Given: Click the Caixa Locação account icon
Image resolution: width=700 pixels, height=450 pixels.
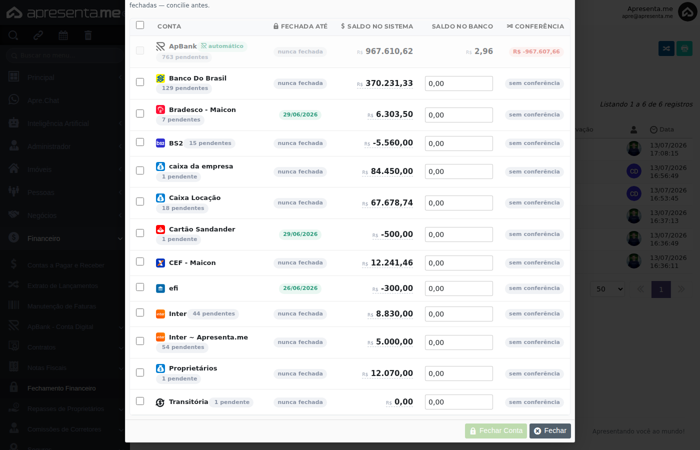Looking at the screenshot, I should 160,198.
